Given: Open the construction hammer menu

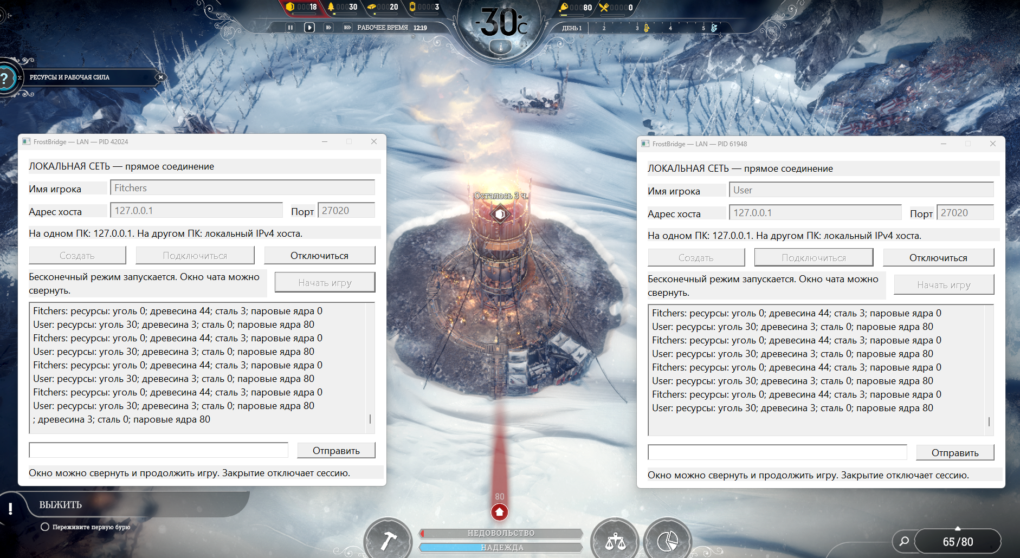Looking at the screenshot, I should point(388,540).
